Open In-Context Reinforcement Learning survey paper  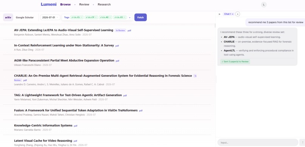coord(64,45)
